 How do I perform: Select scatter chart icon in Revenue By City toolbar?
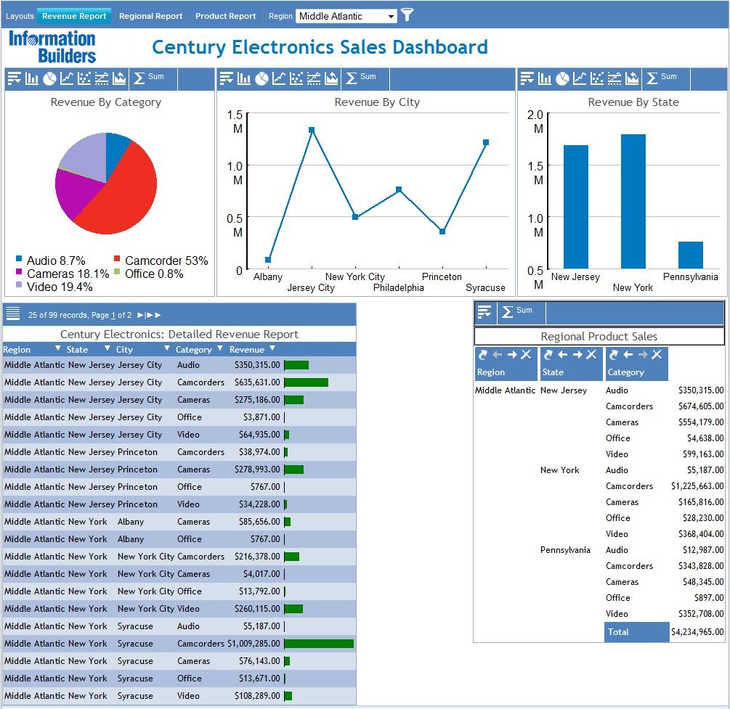tap(296, 78)
